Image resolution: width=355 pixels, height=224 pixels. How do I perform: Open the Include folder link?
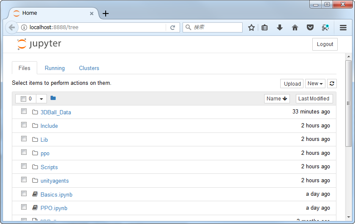[49, 126]
